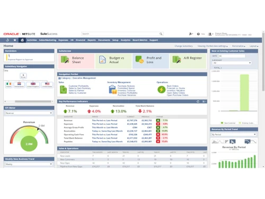Open the Reports menu

pos(92,40)
